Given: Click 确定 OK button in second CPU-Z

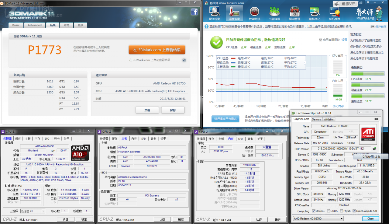Looking at the screenshot, I should [181, 219].
